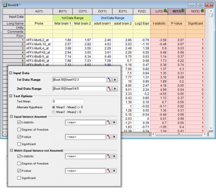The image size is (216, 195).
Task: Collapse the Welch section
Action: (11, 150)
